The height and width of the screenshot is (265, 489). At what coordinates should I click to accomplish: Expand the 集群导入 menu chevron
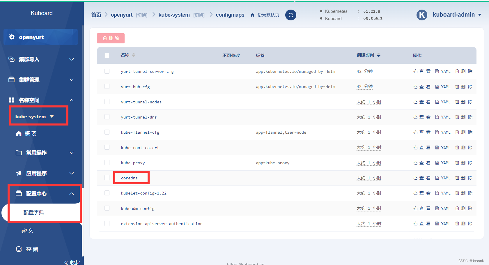[72, 59]
